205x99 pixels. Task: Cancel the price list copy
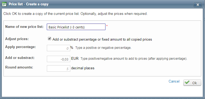pos(174,81)
